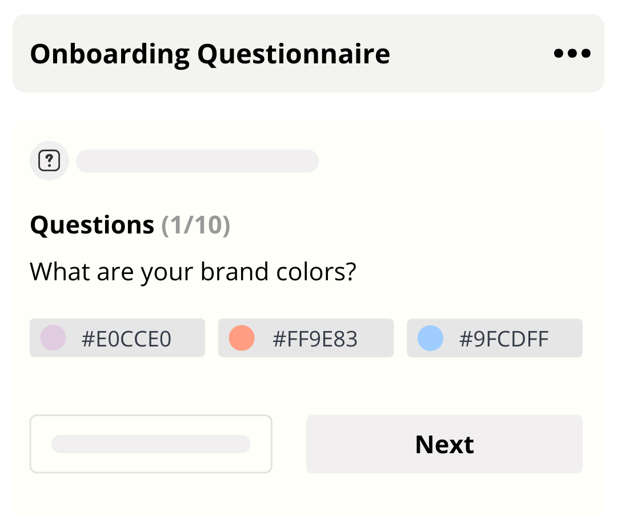This screenshot has width=617, height=532.
Task: Click the gray placeholder line inside outlined button
Action: tap(151, 444)
